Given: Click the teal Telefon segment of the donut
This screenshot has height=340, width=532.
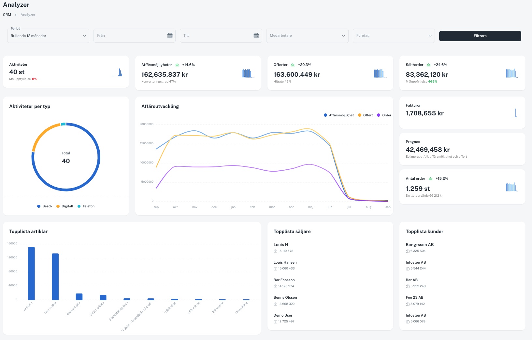Looking at the screenshot, I should pyautogui.click(x=64, y=124).
